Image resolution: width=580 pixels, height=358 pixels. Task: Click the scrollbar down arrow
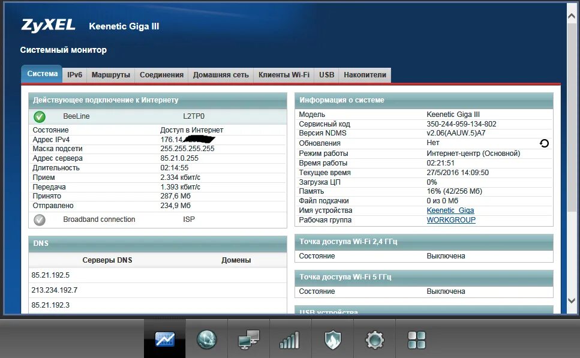[572, 300]
